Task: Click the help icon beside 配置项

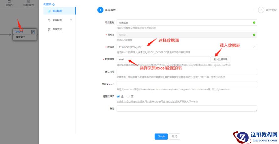Action: point(54,4)
